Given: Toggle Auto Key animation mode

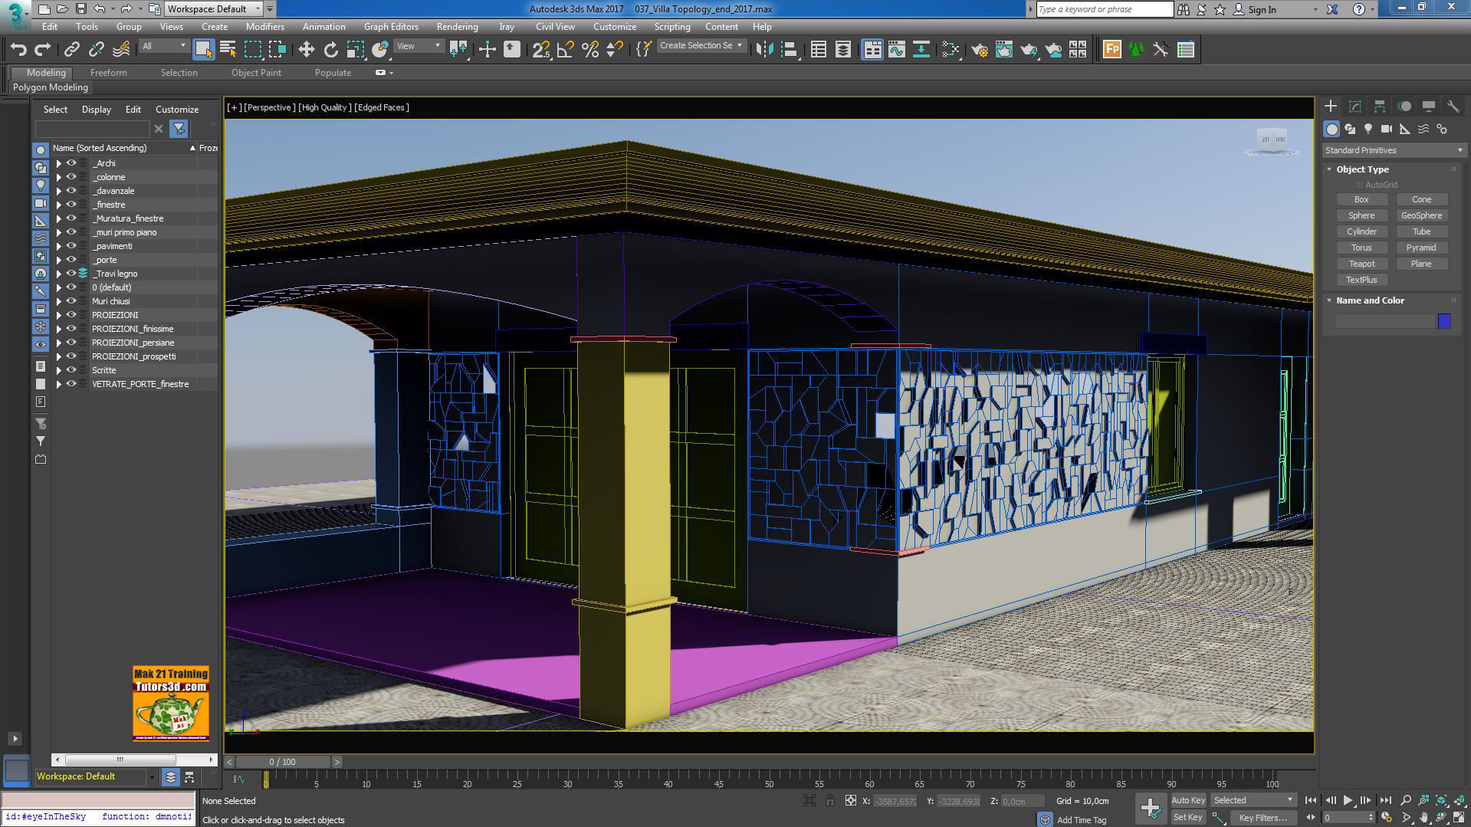Looking at the screenshot, I should tap(1187, 800).
